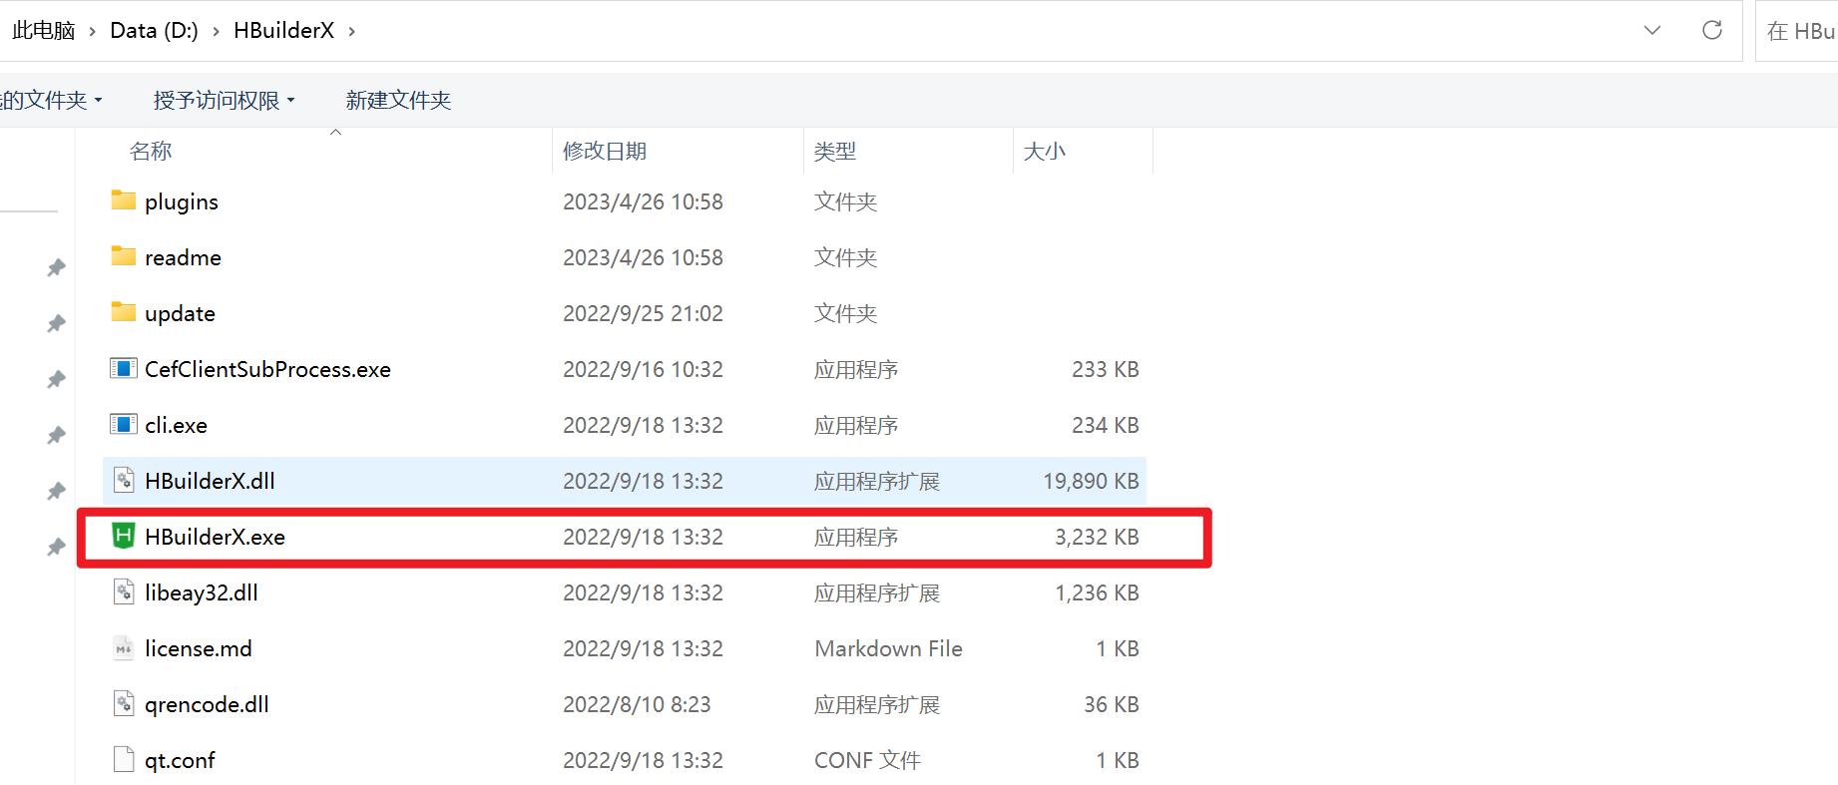This screenshot has width=1838, height=785.
Task: Expand the chevron after HBuilderX in breadcrumb
Action: point(351,31)
